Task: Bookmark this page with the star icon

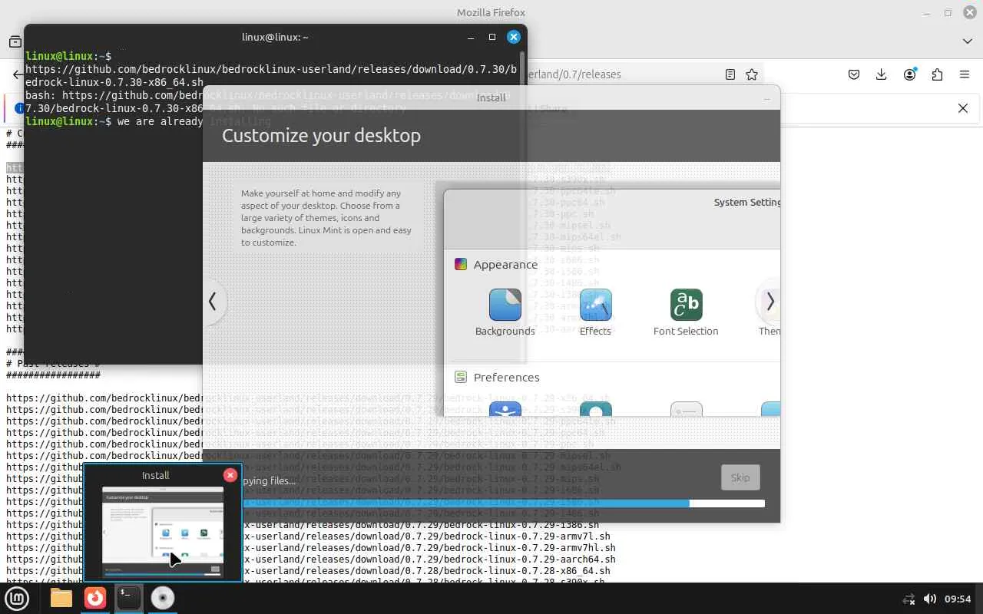Action: tap(752, 74)
